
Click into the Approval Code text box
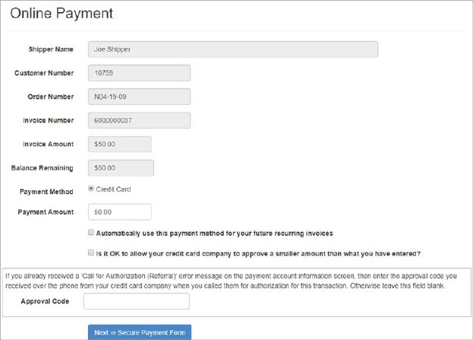(x=136, y=301)
